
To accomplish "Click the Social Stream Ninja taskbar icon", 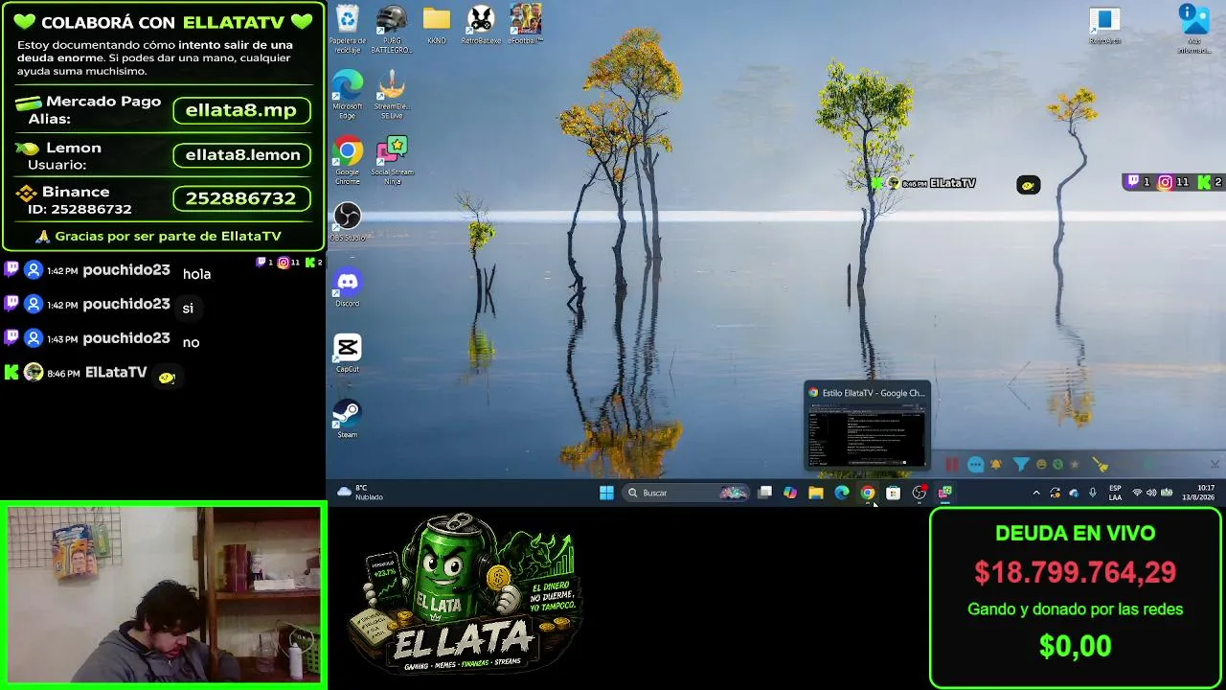I will coord(945,493).
